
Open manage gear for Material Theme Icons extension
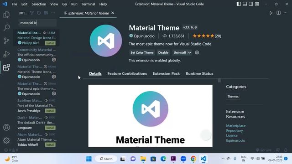click(x=54, y=77)
